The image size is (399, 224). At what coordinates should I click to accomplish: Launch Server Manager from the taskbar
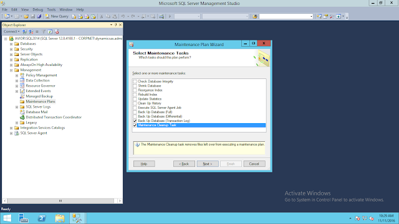(24, 218)
